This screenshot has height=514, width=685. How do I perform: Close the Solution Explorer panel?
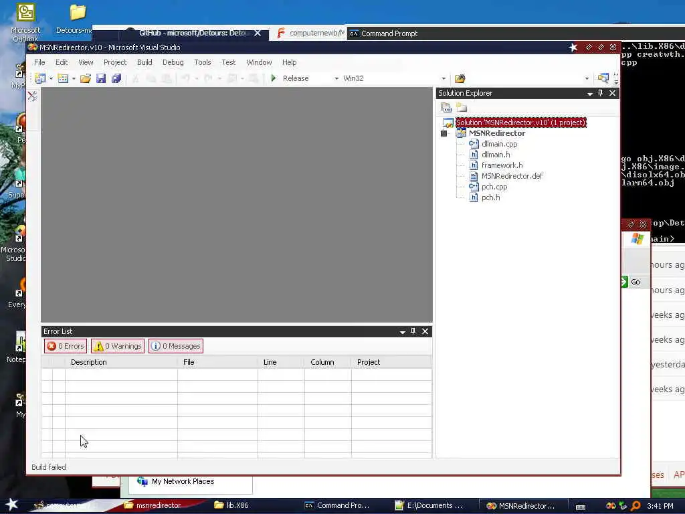click(x=613, y=93)
